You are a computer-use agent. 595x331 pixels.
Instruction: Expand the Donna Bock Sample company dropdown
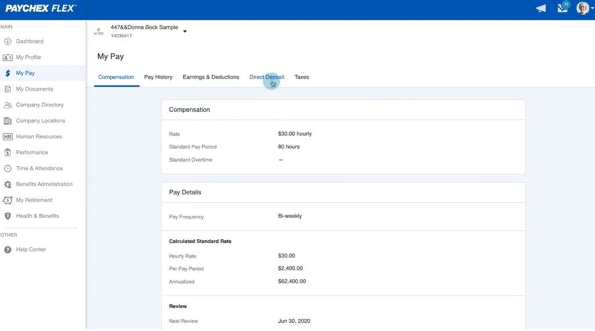pyautogui.click(x=185, y=31)
